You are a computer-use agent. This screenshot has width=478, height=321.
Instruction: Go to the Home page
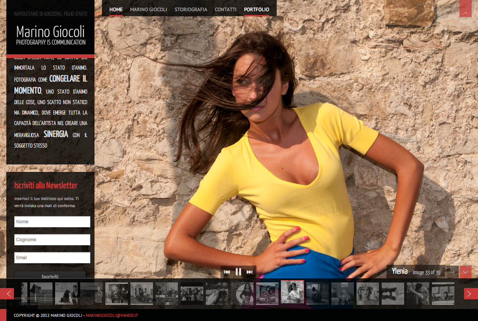click(116, 10)
